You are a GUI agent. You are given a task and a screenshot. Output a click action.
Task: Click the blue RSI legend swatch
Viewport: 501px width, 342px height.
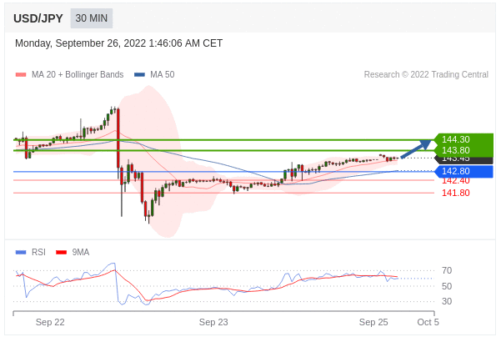click(21, 253)
